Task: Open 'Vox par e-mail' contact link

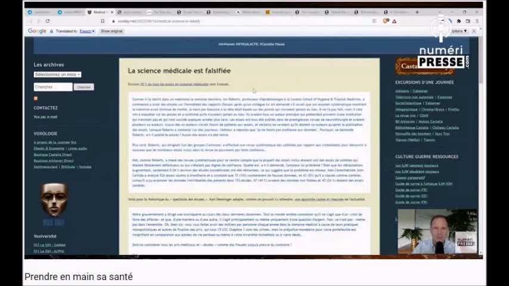Action: coord(45,117)
